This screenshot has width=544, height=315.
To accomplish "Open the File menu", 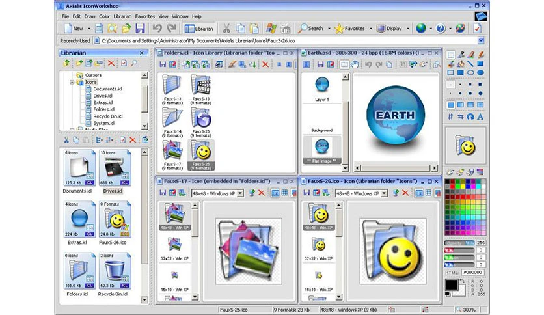I will [66, 16].
